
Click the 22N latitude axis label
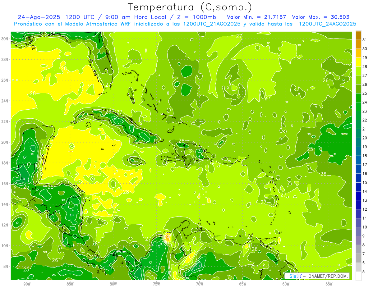click(x=5, y=121)
